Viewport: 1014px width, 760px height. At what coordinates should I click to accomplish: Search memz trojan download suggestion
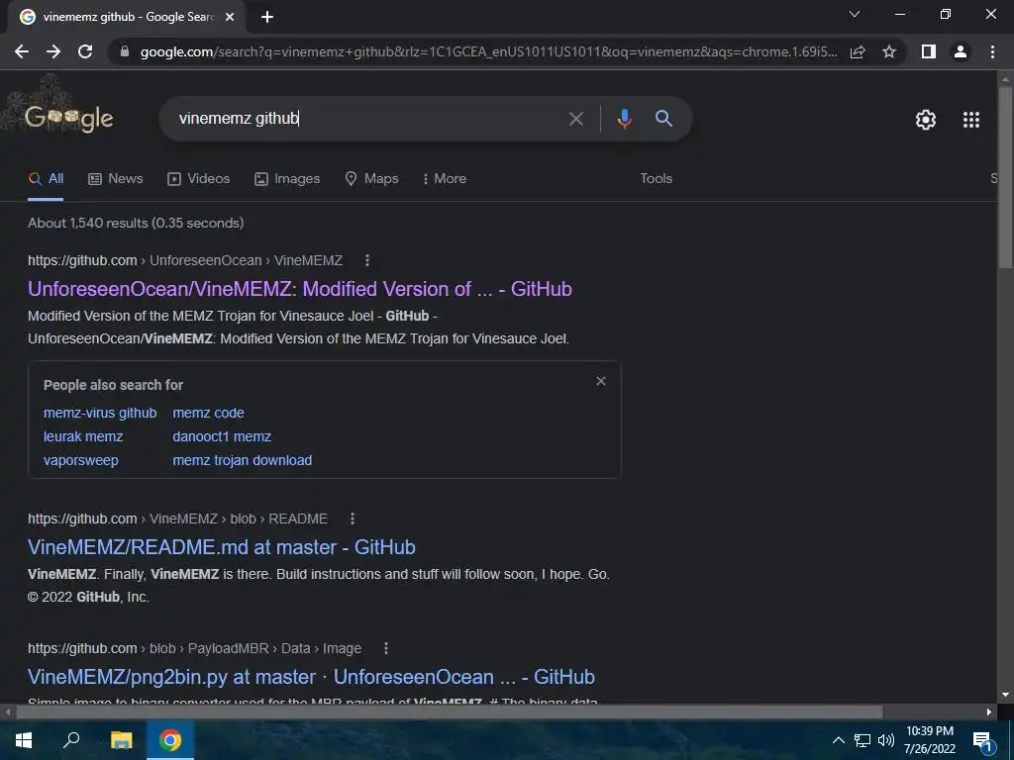(x=242, y=461)
